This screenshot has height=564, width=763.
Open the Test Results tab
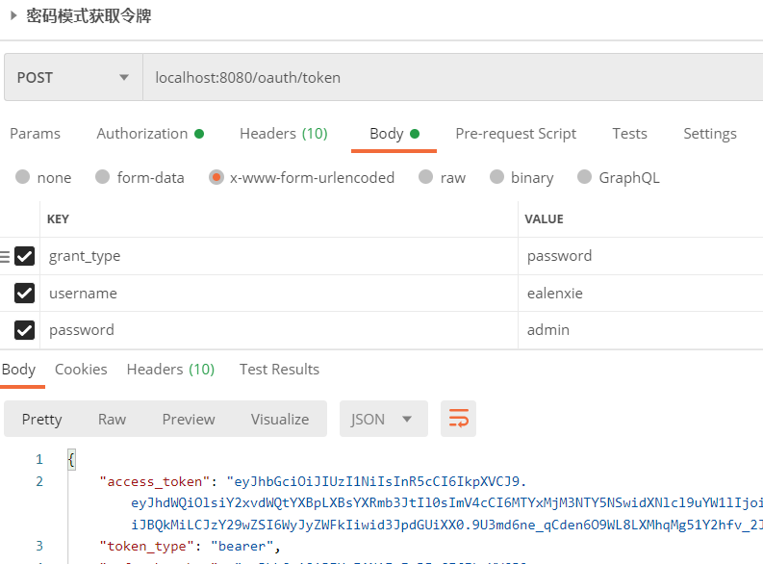click(279, 370)
